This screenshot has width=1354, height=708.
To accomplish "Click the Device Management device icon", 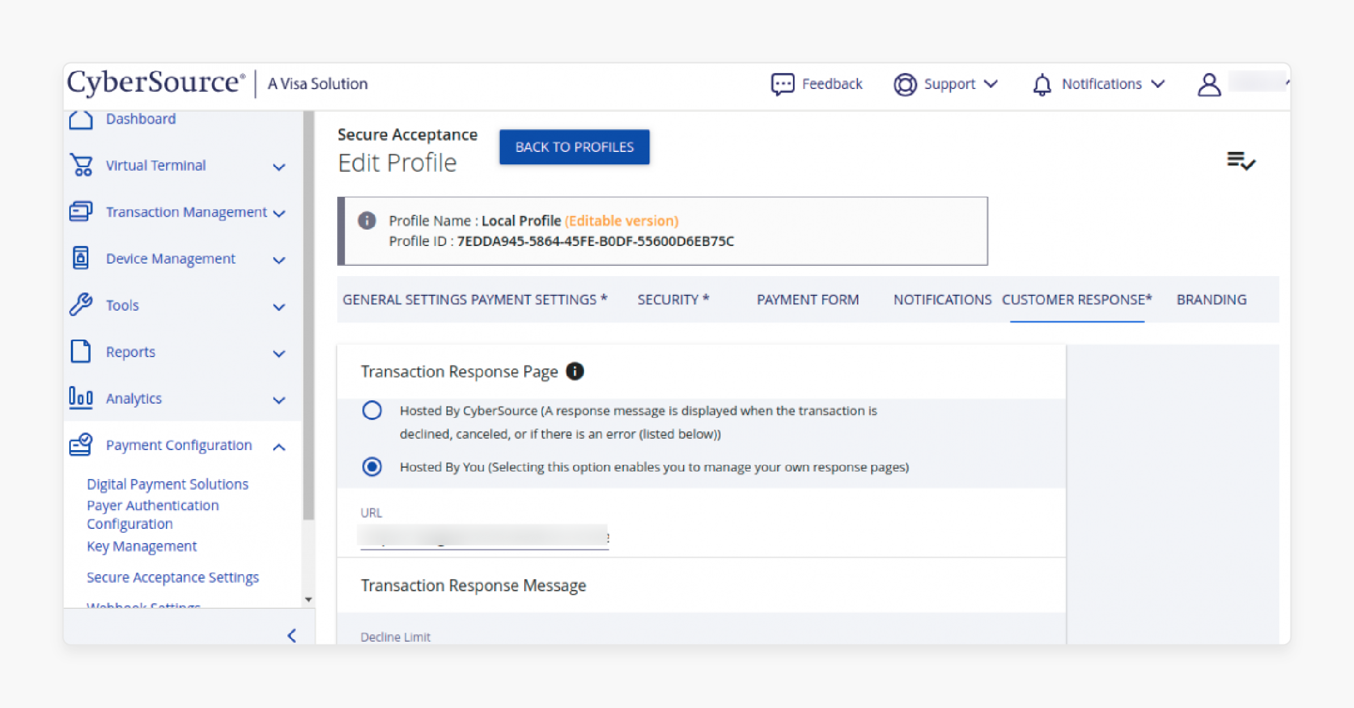I will (80, 258).
